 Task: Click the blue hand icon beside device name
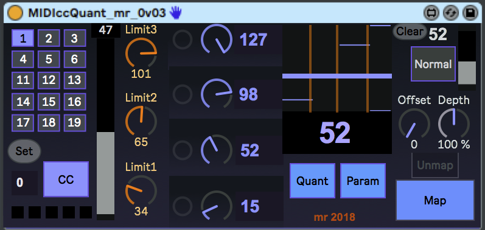176,13
